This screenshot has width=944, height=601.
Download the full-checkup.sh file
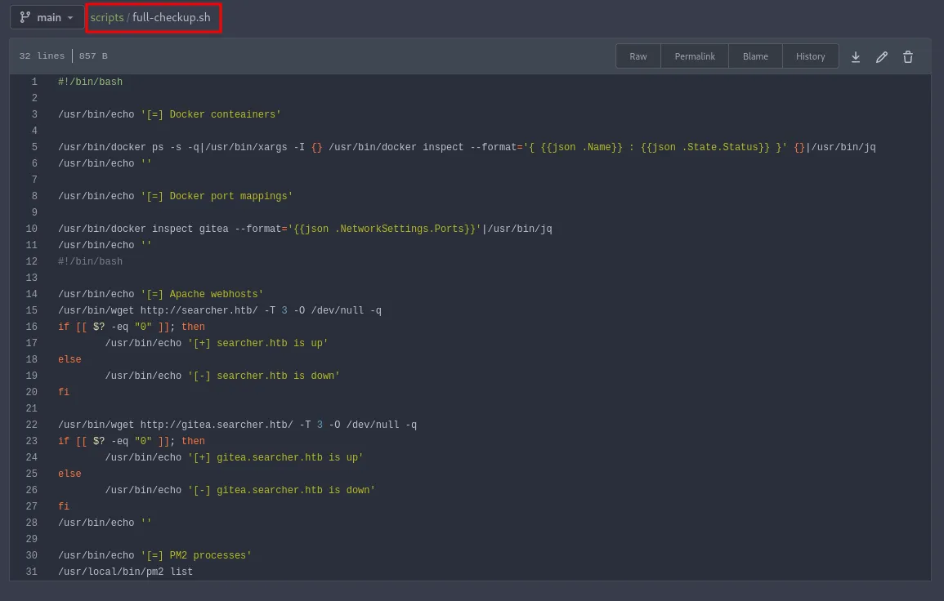click(x=856, y=56)
